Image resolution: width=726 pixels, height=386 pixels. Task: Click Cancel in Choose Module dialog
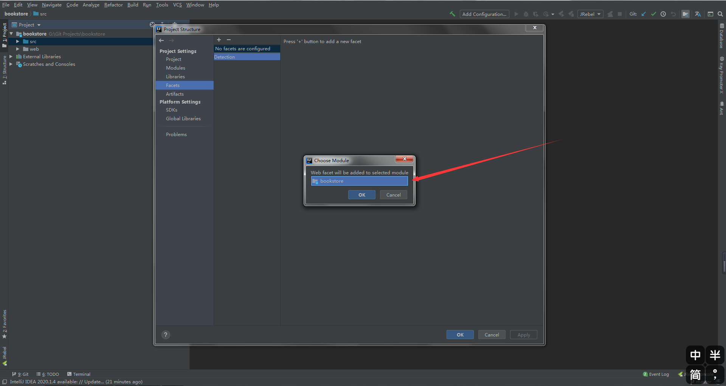(x=394, y=195)
